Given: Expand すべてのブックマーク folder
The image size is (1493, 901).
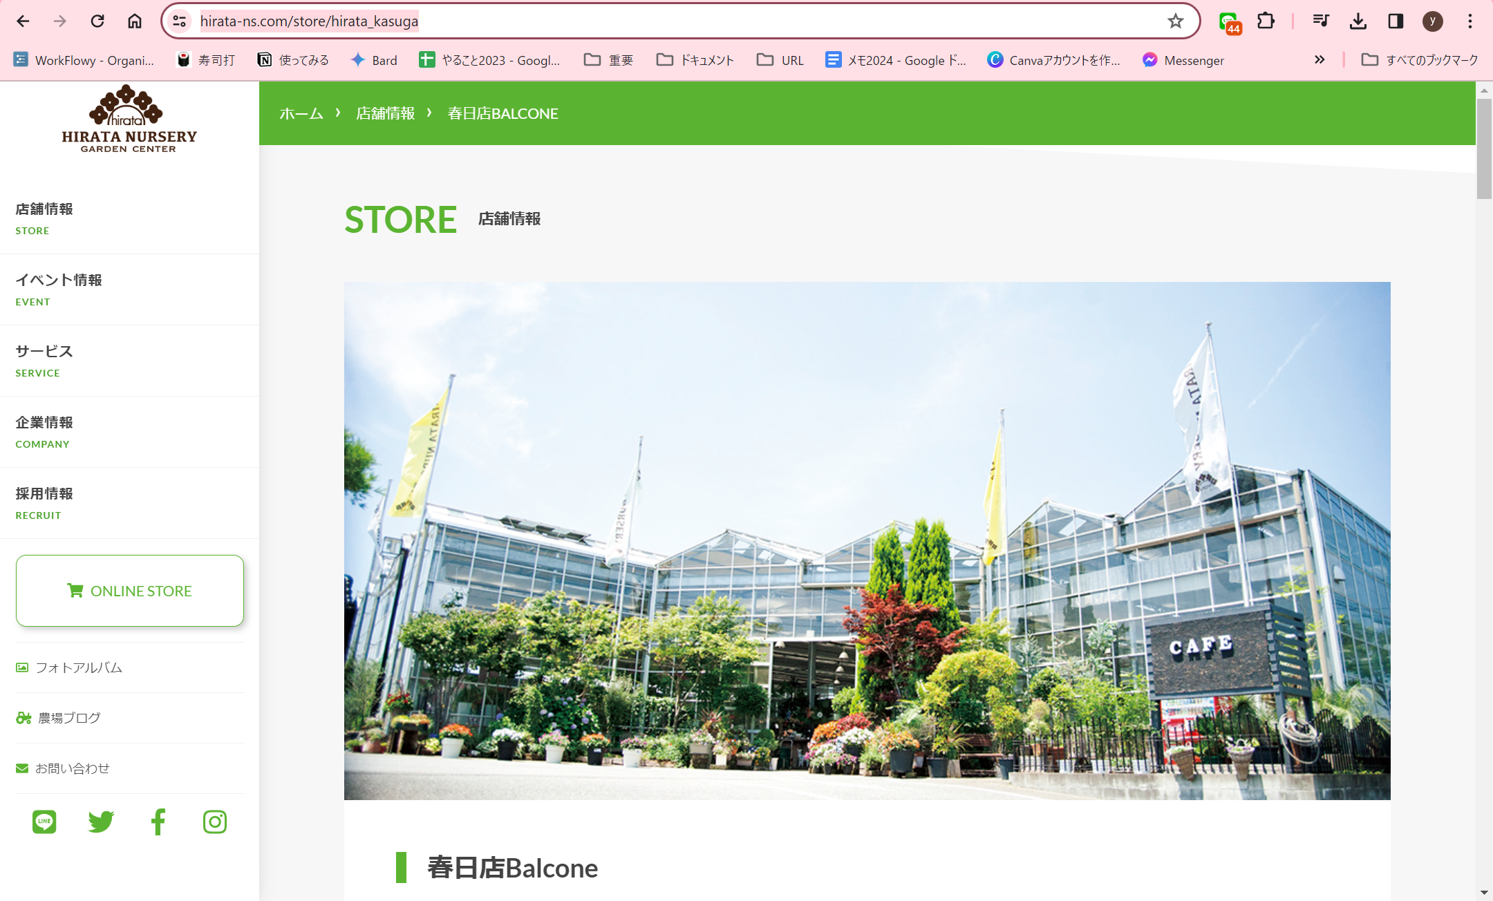Looking at the screenshot, I should point(1420,60).
